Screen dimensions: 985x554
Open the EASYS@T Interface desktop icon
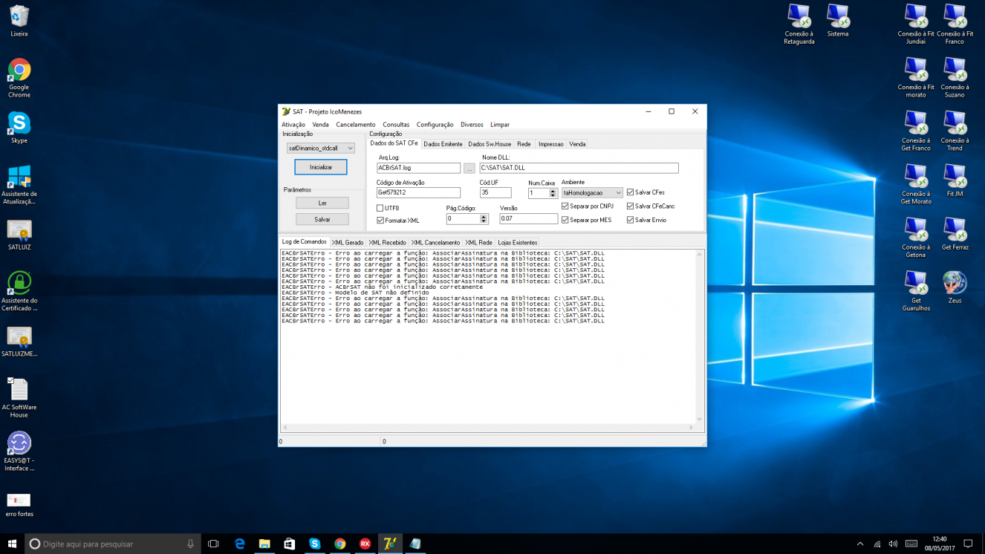[x=19, y=451]
